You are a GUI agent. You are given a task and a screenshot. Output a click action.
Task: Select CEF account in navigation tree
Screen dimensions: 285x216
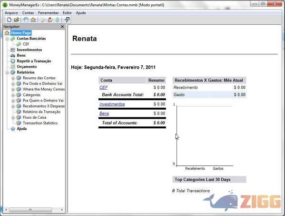coord(26,44)
